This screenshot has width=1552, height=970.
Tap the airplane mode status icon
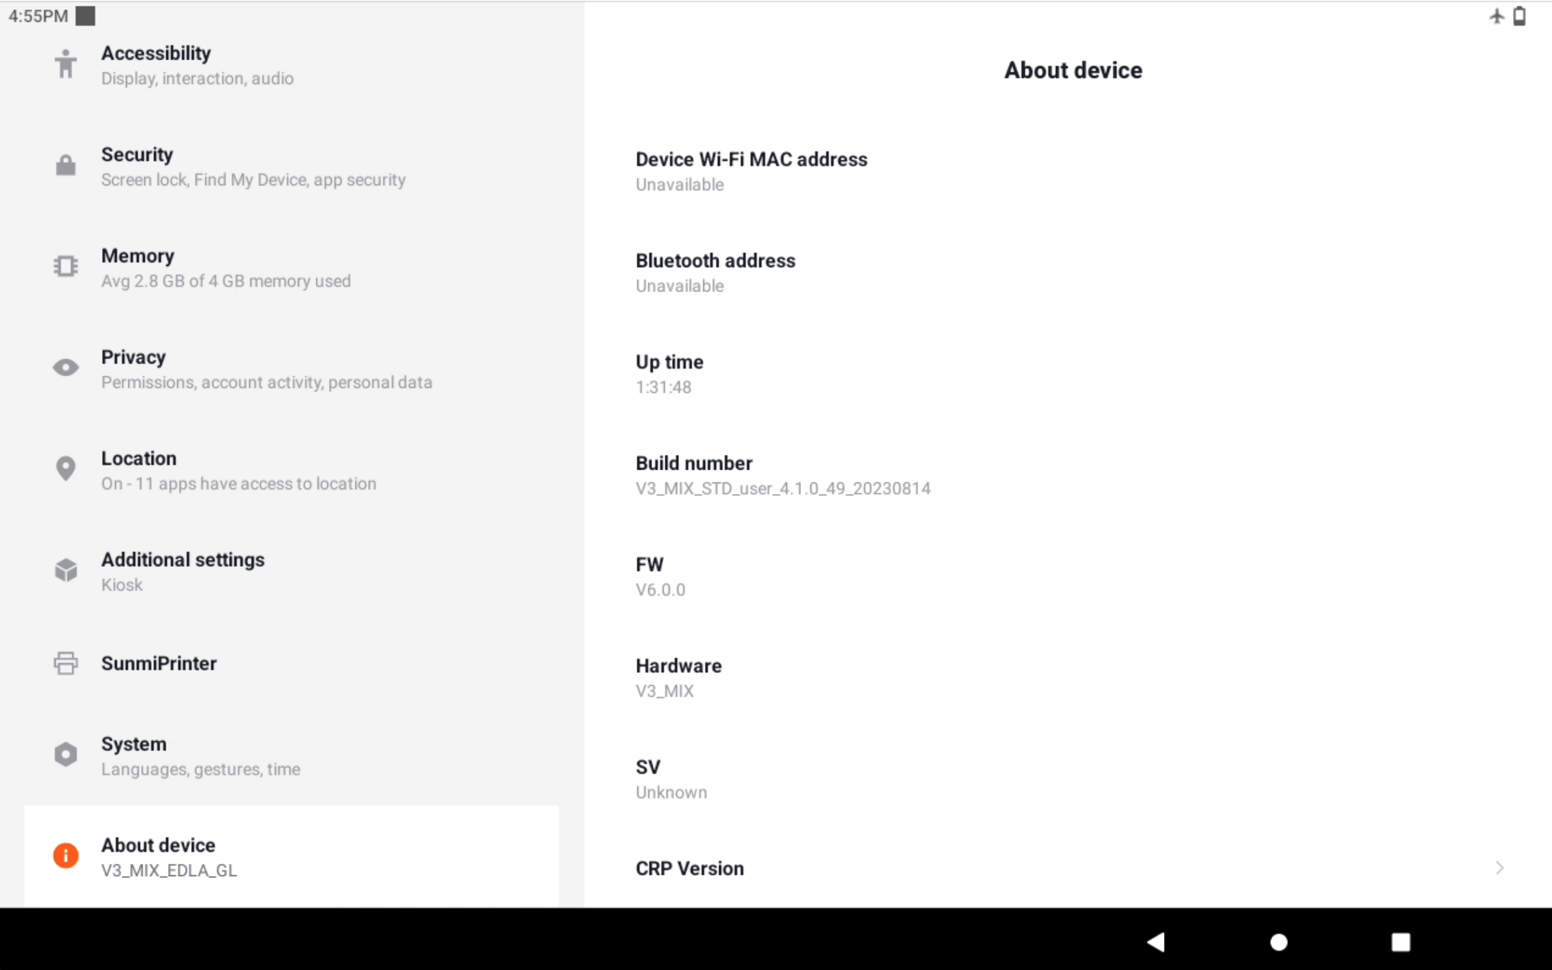coord(1496,16)
